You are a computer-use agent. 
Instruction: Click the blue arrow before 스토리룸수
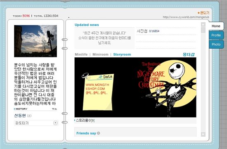click(75, 120)
